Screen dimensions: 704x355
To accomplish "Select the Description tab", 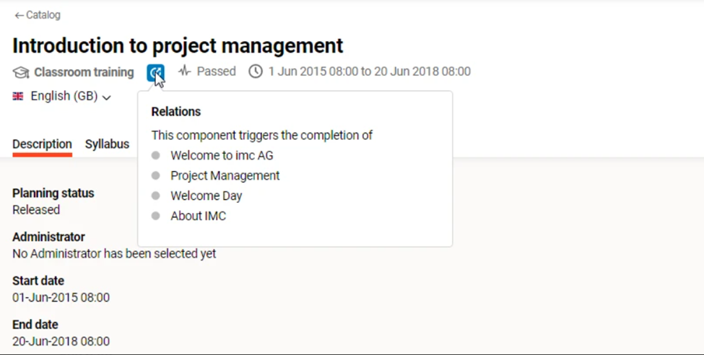I will point(42,144).
